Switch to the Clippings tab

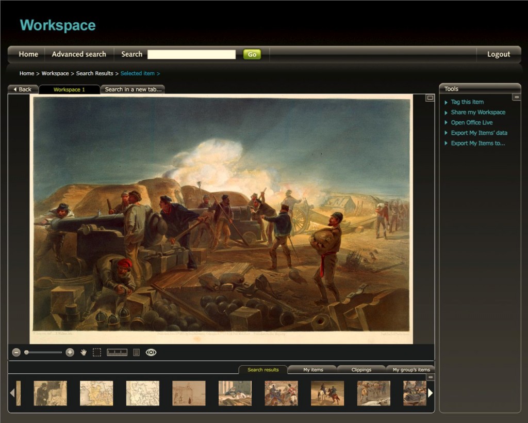[x=361, y=370]
